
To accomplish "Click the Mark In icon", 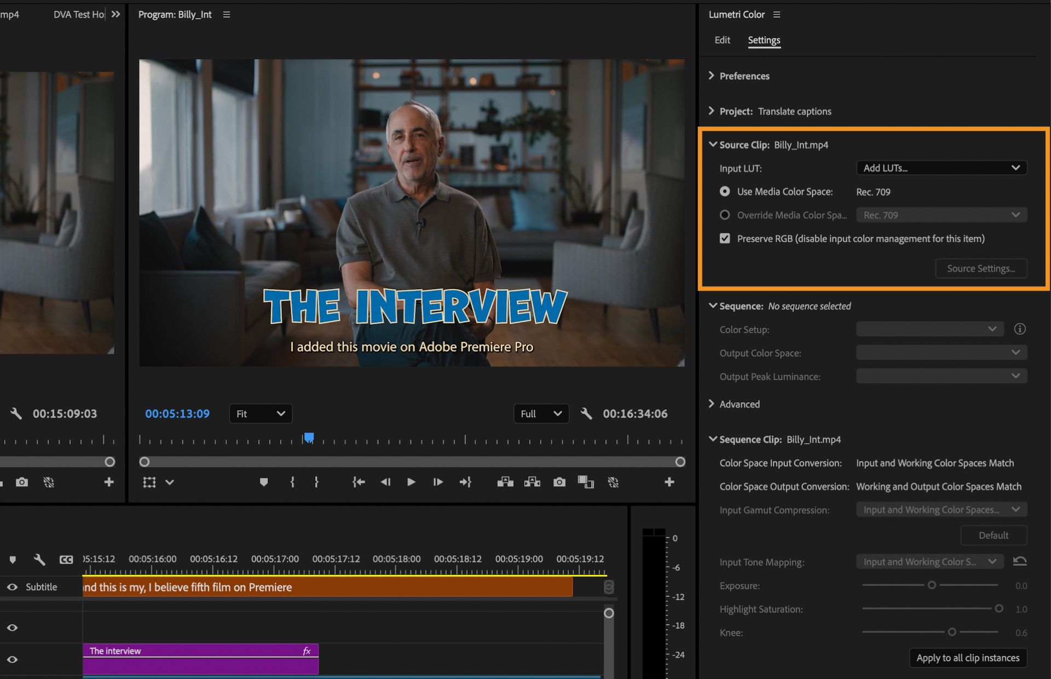I will pos(292,482).
